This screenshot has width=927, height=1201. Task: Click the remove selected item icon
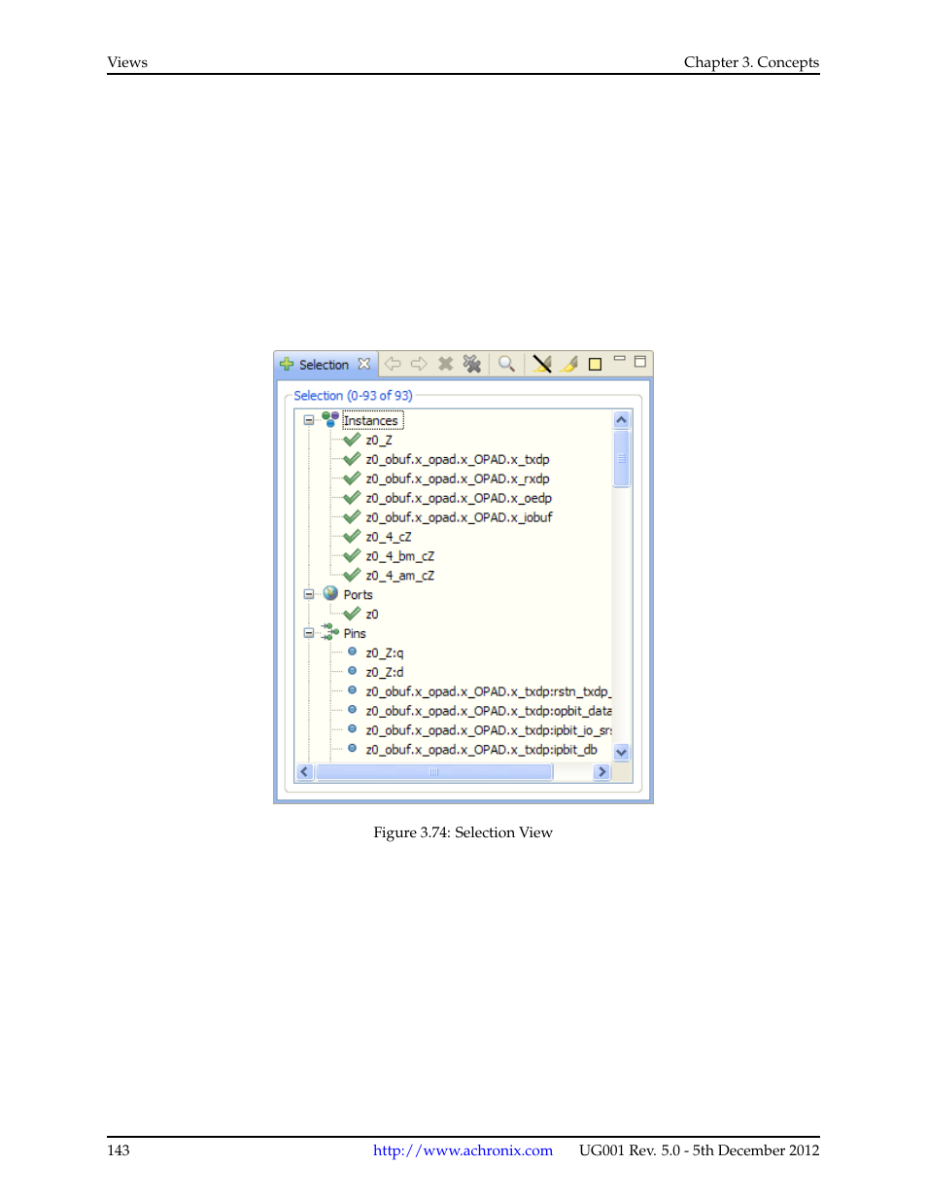(445, 363)
